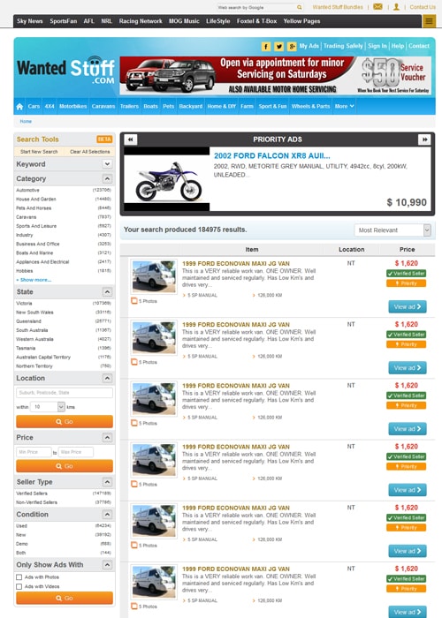Viewport: 442px width, 618px height.
Task: Click the Start New Search button
Action: click(x=39, y=152)
